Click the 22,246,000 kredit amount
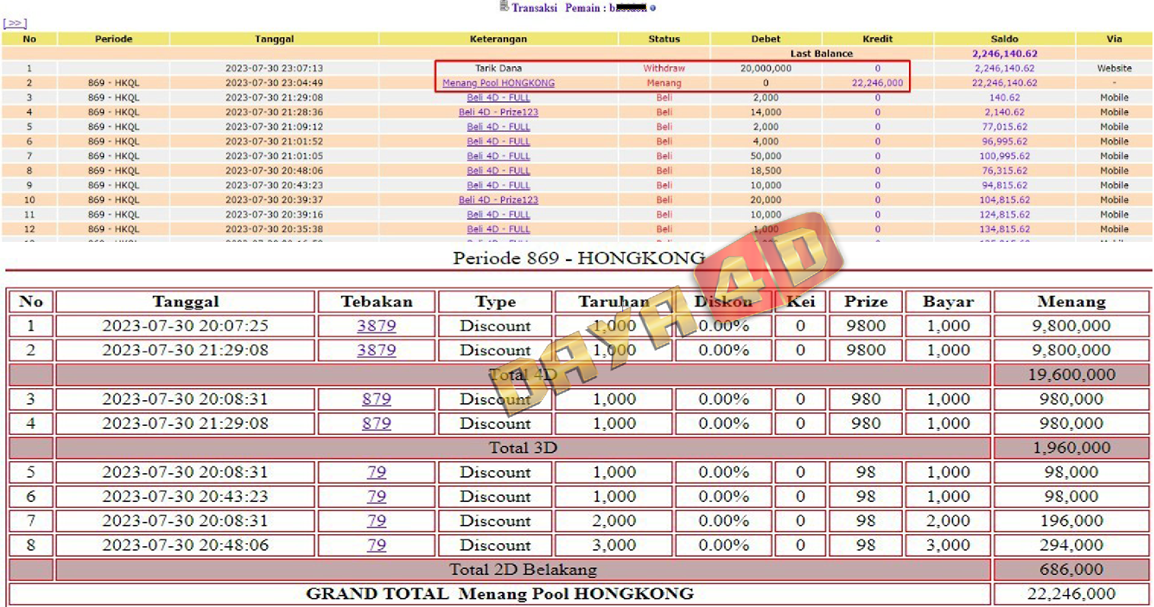Image resolution: width=1154 pixels, height=607 pixels. click(x=877, y=83)
